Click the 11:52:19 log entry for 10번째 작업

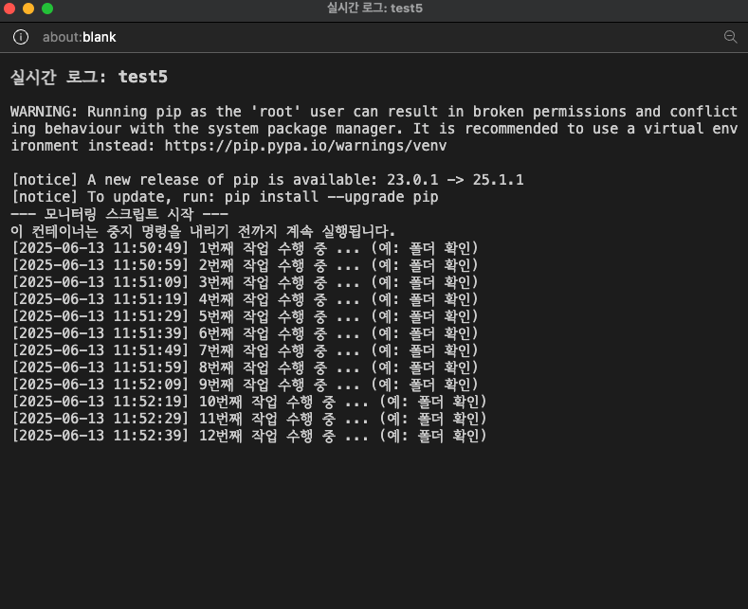pyautogui.click(x=248, y=402)
